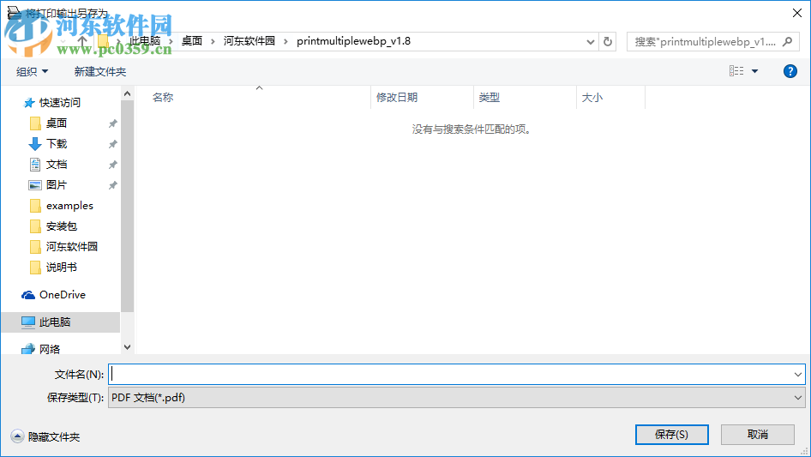811x457 pixels.
Task: Expand the view options dropdown arrow
Action: click(754, 71)
